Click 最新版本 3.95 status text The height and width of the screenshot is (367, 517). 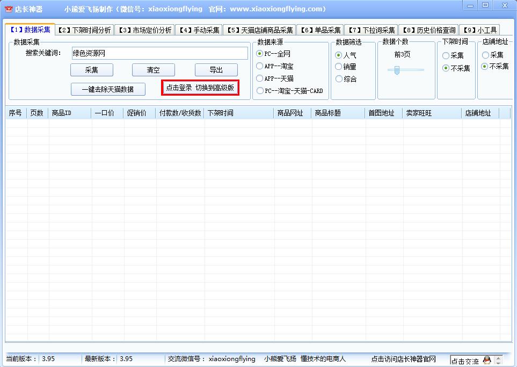[x=108, y=359]
